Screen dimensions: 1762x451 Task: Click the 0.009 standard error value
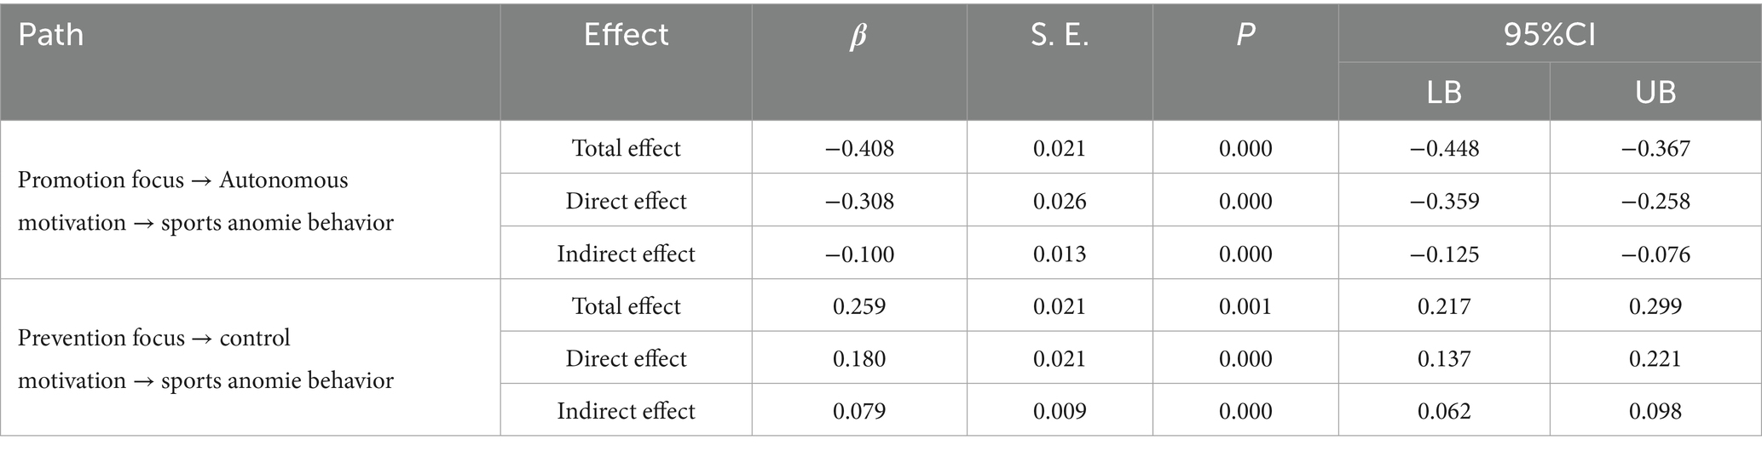pyautogui.click(x=1060, y=411)
